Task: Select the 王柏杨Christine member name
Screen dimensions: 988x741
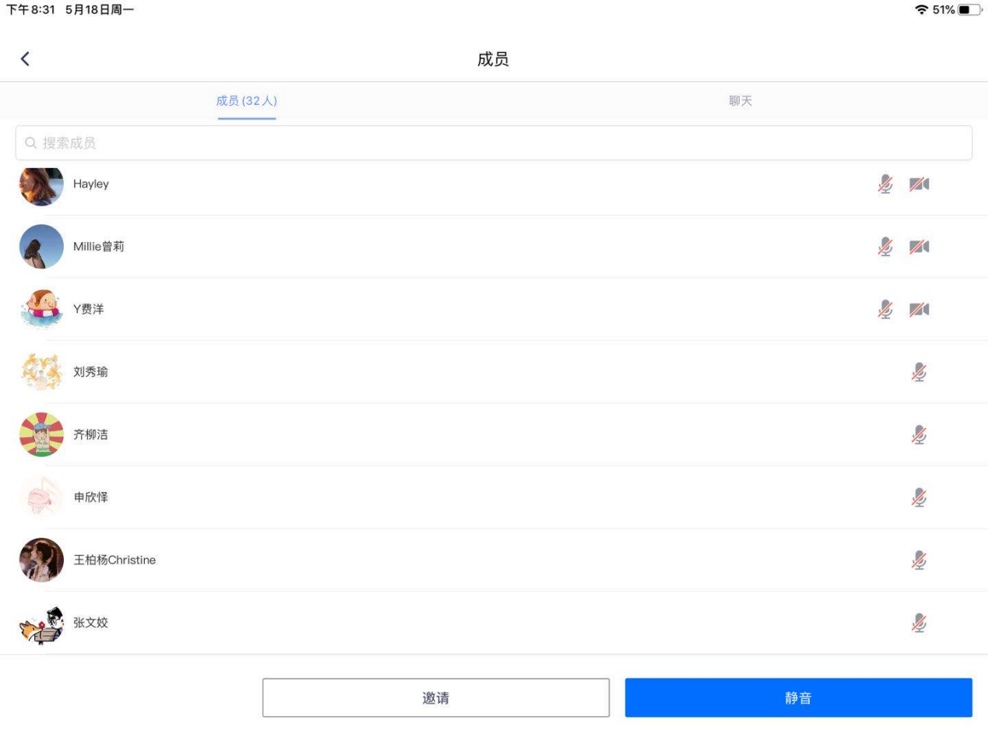Action: (x=114, y=560)
